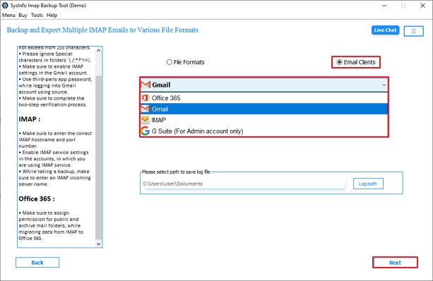Open the hamburger menu button

click(413, 31)
